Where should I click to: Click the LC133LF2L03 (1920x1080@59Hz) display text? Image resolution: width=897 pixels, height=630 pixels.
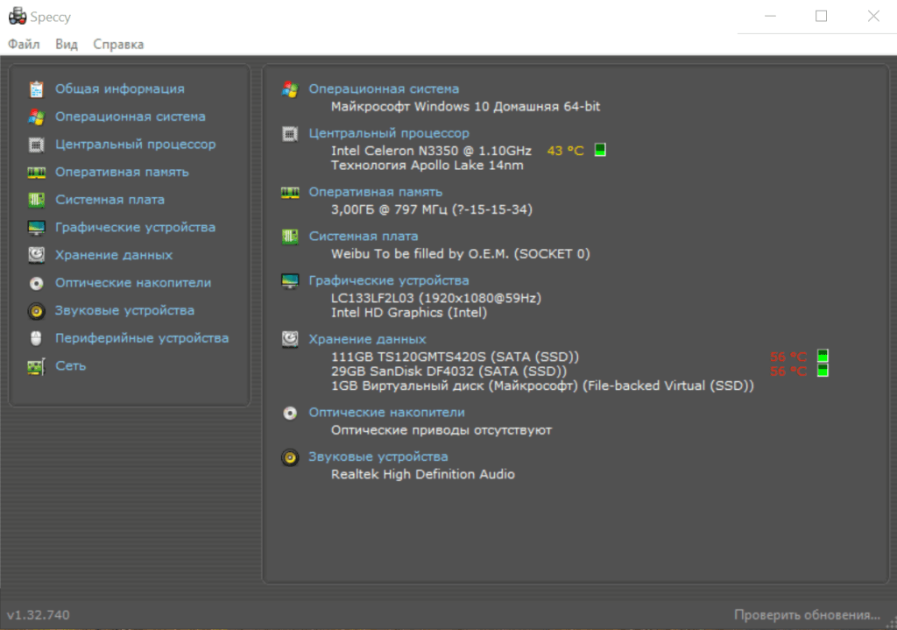click(436, 298)
